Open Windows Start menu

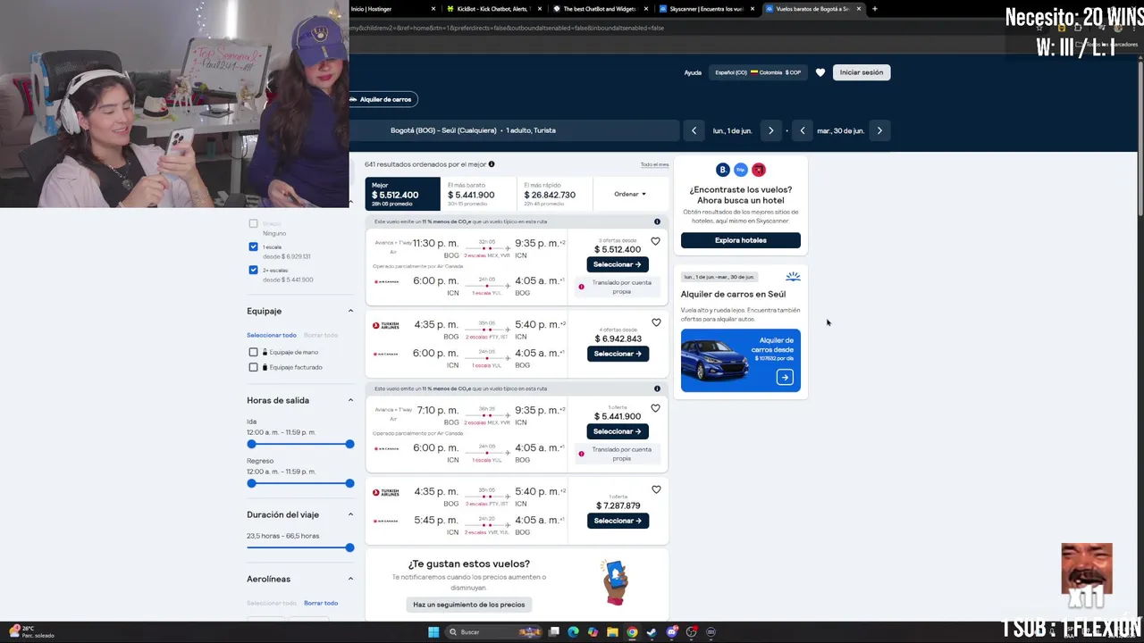pyautogui.click(x=433, y=632)
